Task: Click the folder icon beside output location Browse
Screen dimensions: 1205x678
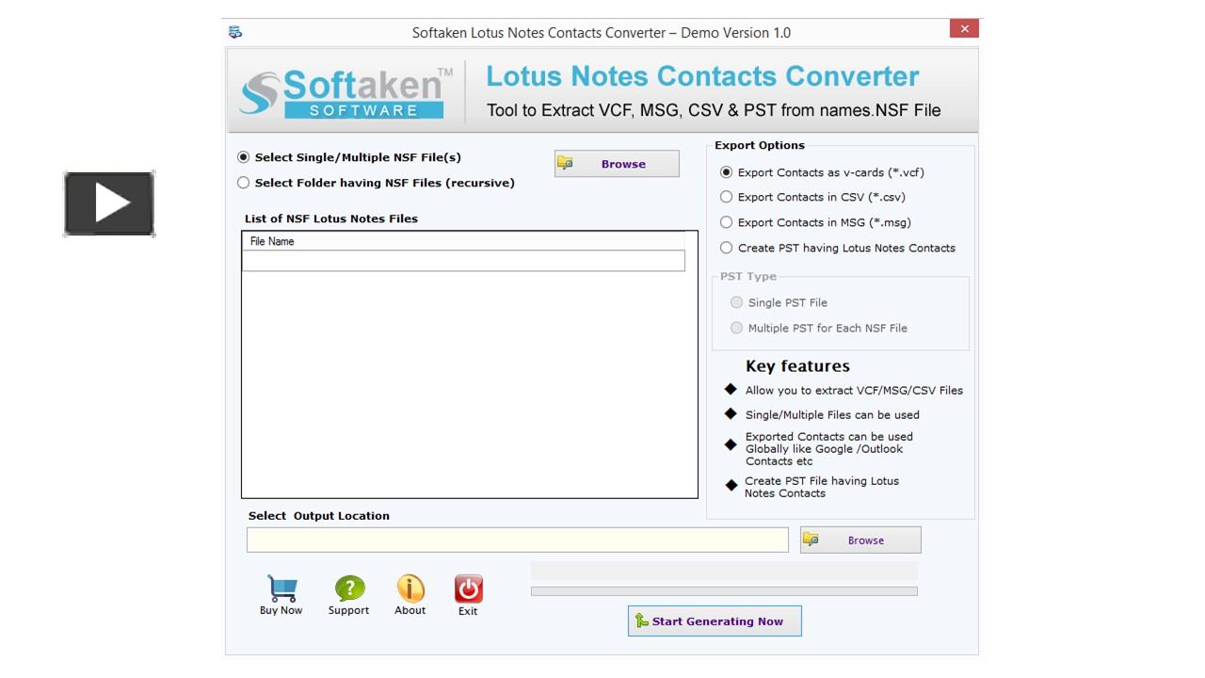Action: pos(811,539)
